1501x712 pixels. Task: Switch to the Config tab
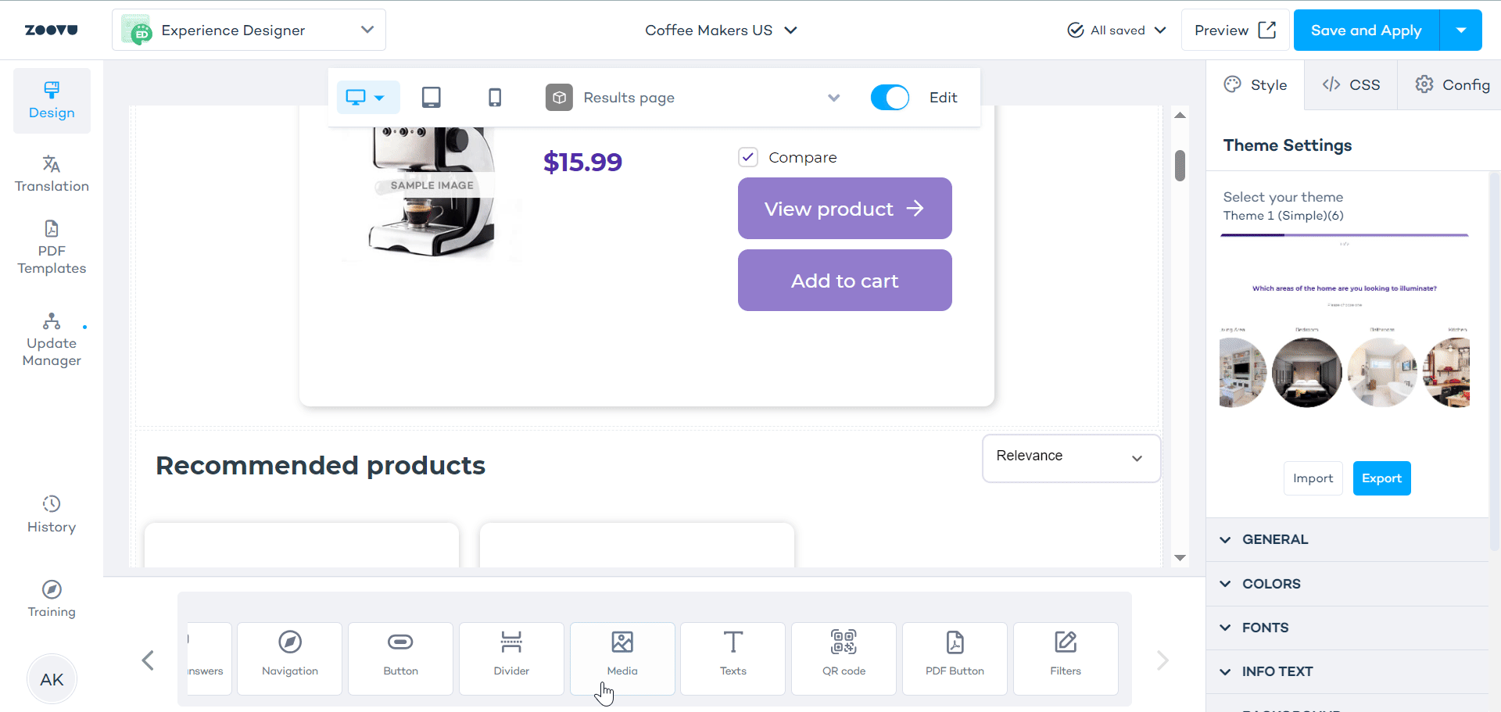[x=1452, y=85]
